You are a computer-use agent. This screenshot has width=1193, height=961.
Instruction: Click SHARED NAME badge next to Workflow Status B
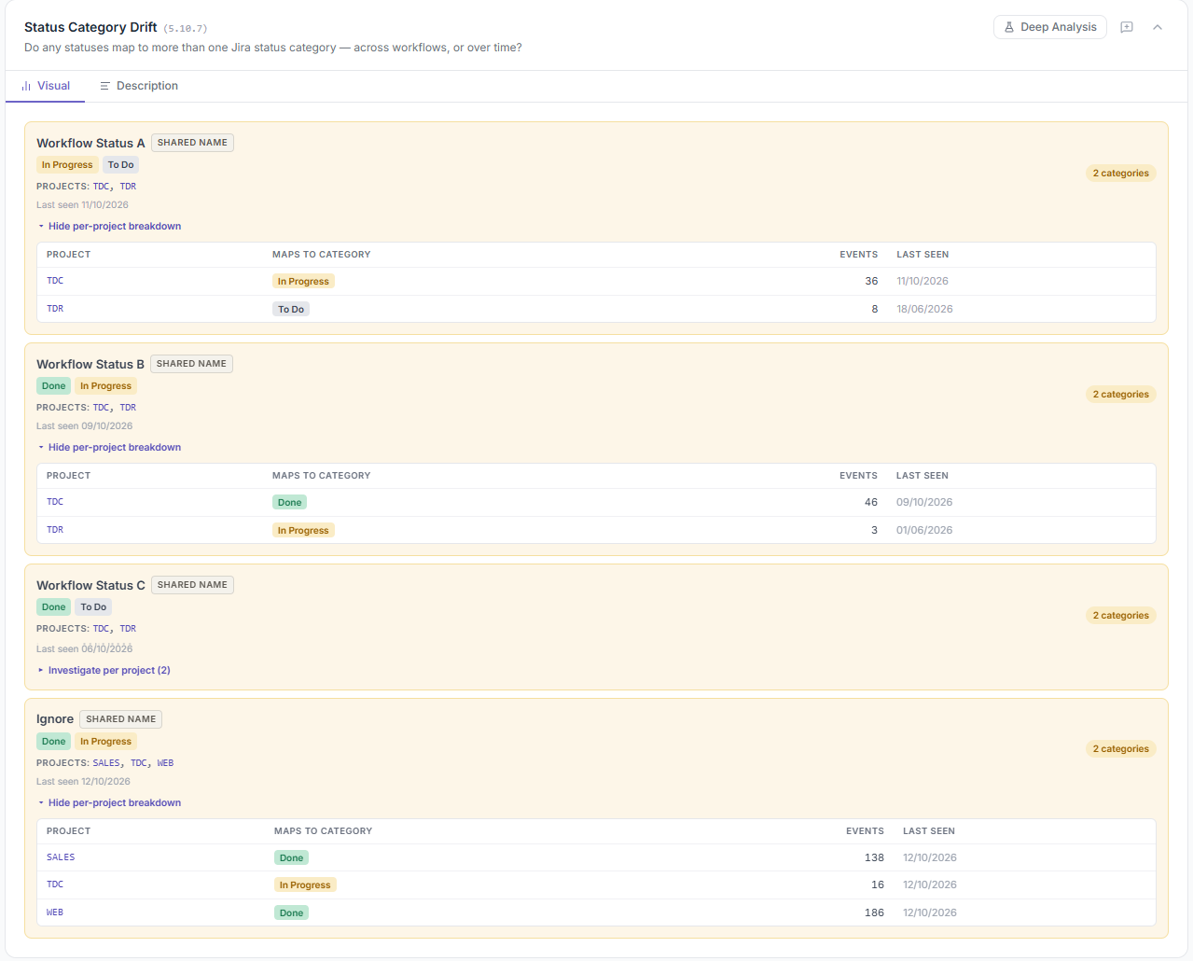coord(191,364)
